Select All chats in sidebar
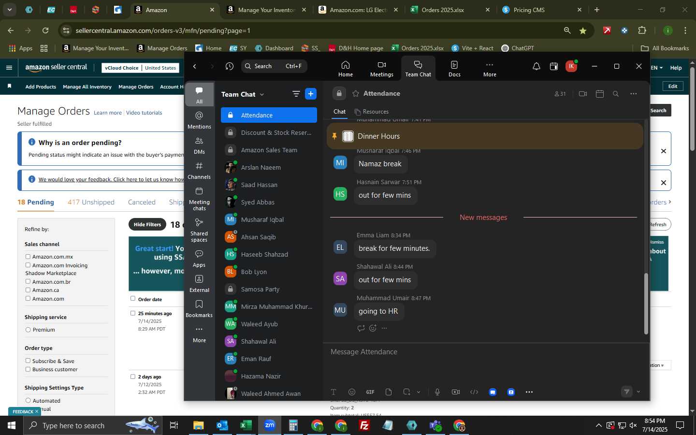The image size is (696, 435). (199, 95)
